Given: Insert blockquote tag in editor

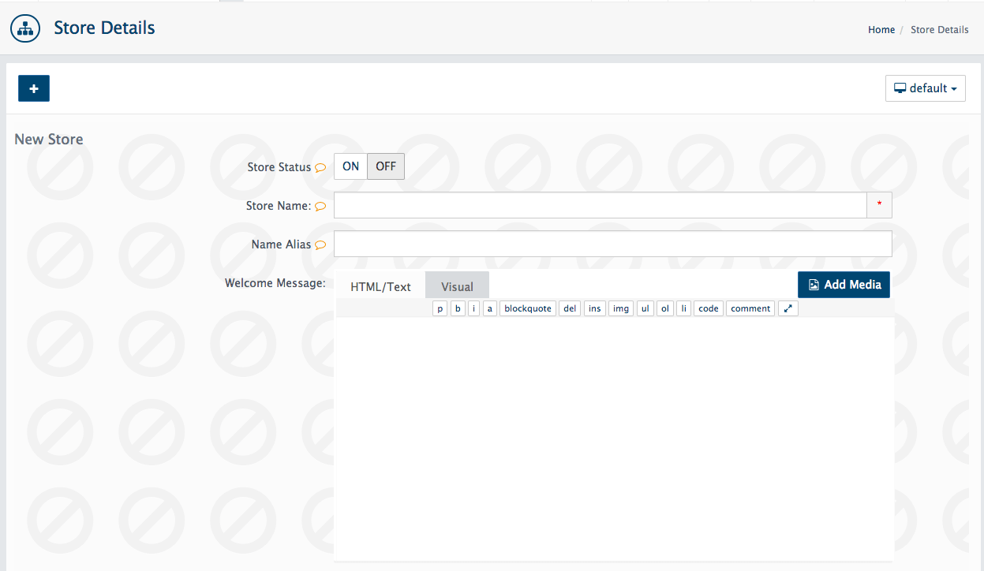Looking at the screenshot, I should tap(528, 308).
